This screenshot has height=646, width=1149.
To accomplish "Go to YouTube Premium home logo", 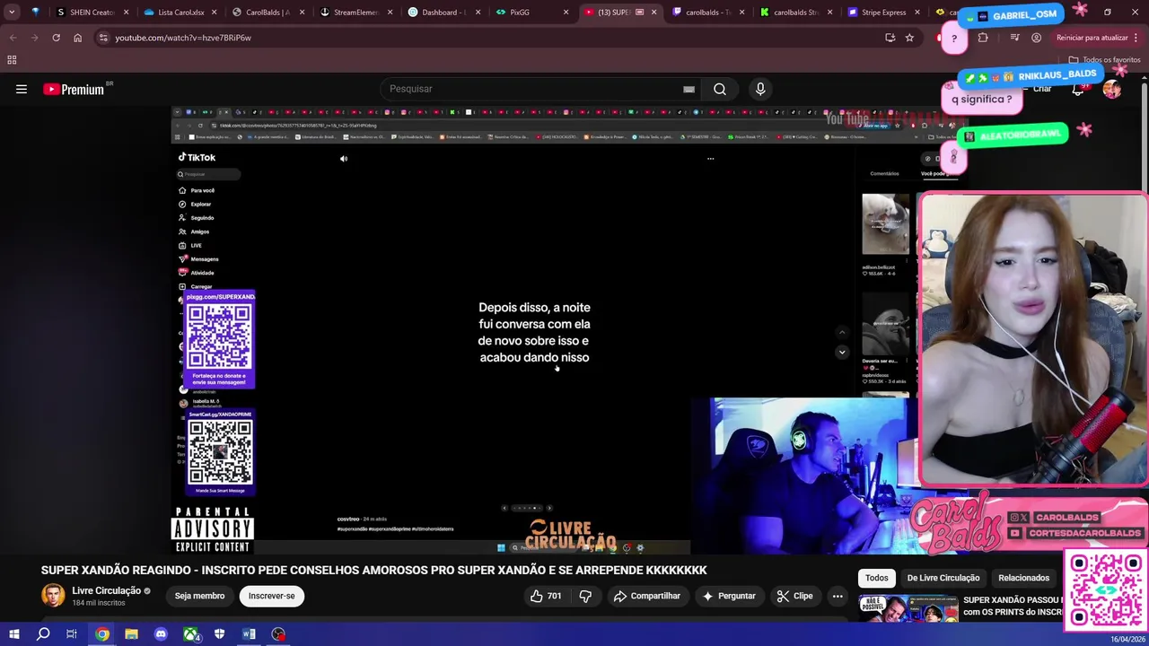I will tap(74, 89).
